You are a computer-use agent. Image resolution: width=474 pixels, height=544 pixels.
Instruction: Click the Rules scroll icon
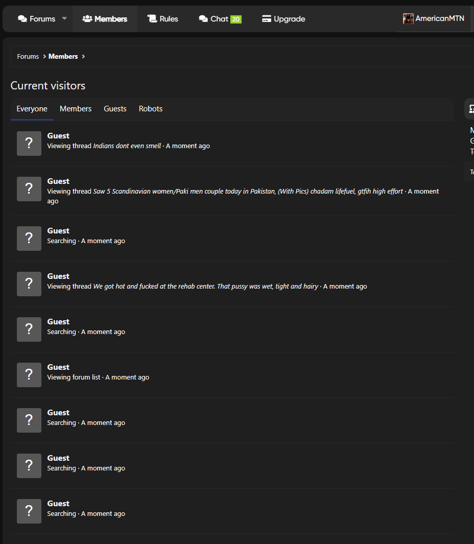[x=152, y=19]
